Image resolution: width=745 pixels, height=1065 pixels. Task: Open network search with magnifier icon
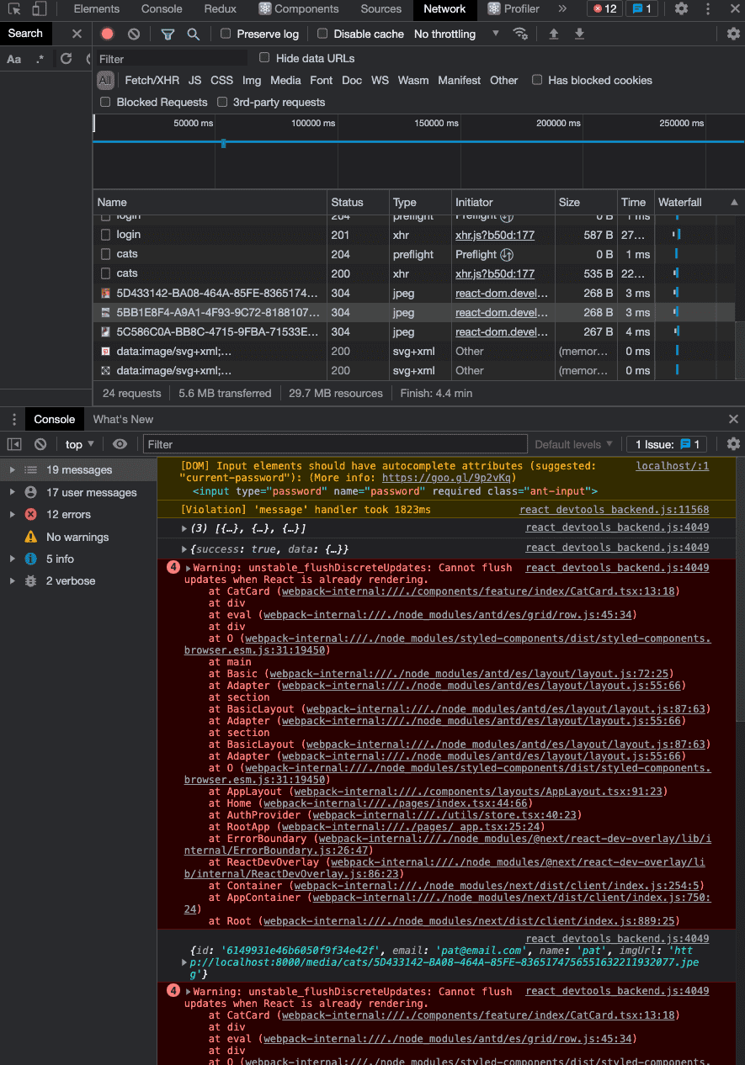point(194,34)
